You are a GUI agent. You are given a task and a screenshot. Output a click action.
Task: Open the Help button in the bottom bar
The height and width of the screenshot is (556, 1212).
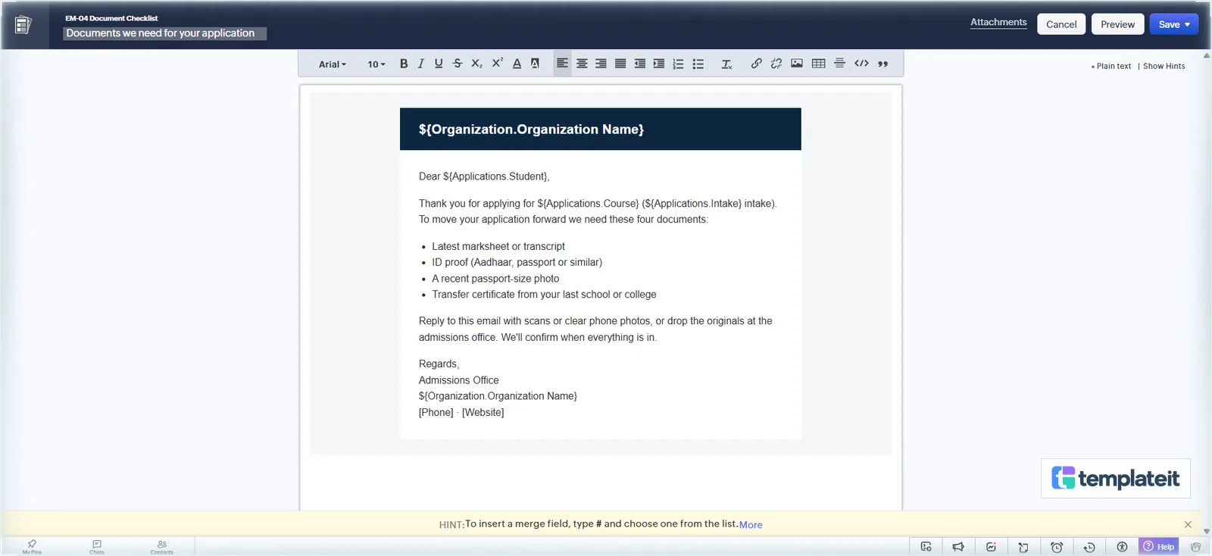[1159, 546]
